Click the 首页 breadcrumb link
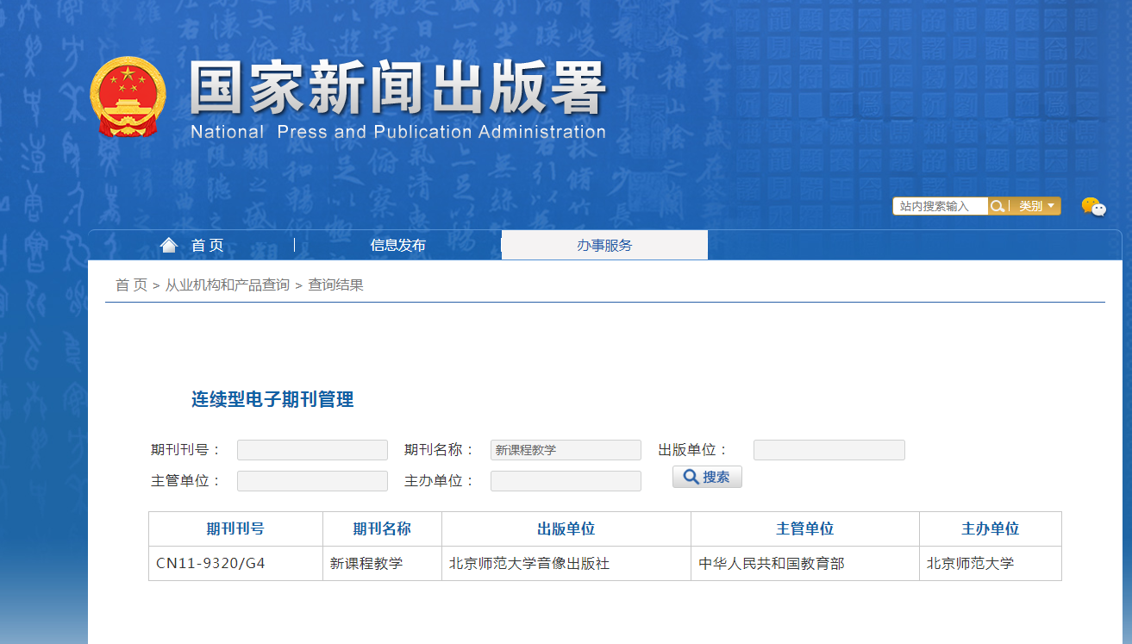The width and height of the screenshot is (1132, 644). click(x=131, y=284)
